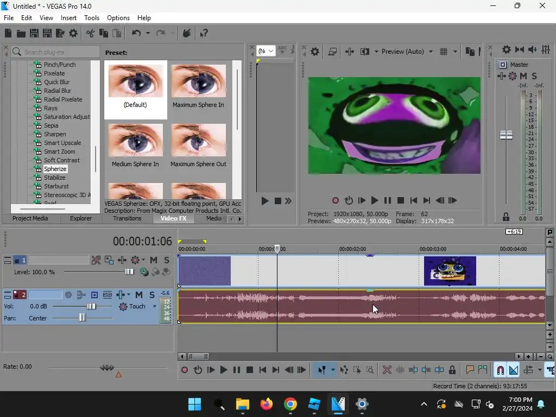Expand the video track 1 automation settings arrow
This screenshot has height=417, width=556.
[x=143, y=260]
